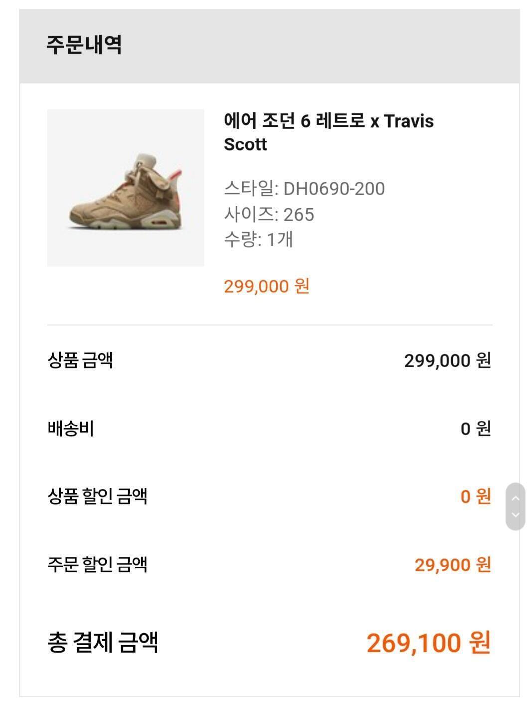Click the 배송비 label
Viewport: 532px width, 709px height.
tap(71, 428)
